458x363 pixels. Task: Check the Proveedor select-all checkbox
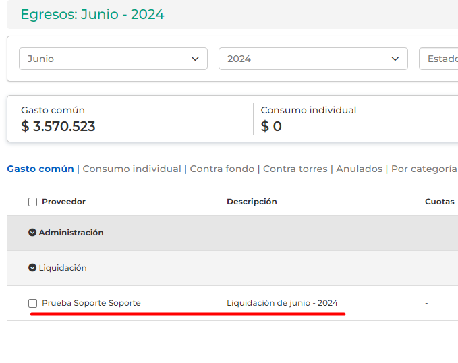[x=32, y=202]
